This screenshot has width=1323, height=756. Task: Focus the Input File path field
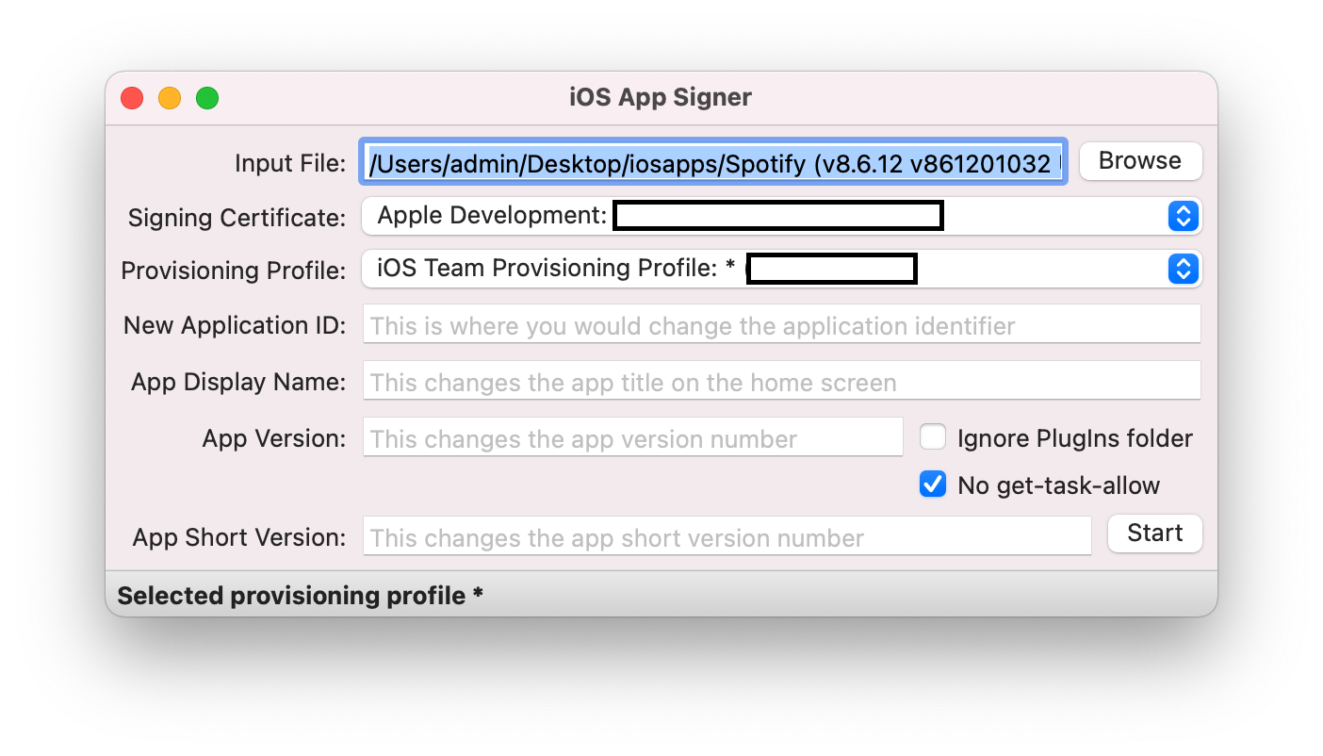713,162
